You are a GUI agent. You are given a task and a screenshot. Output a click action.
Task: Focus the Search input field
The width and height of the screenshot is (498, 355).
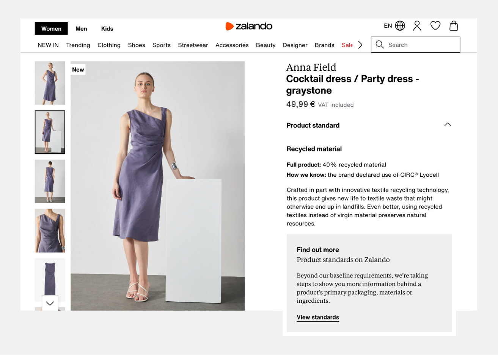click(415, 45)
